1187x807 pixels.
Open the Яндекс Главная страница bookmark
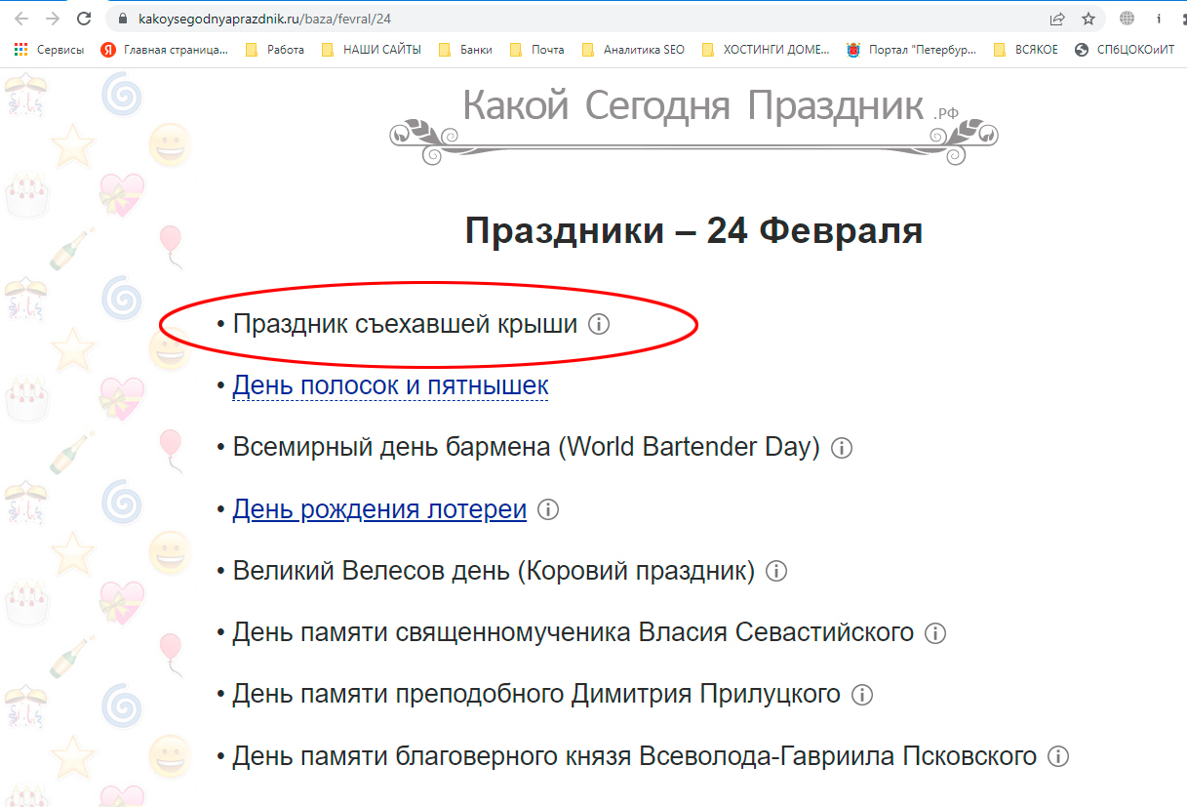(164, 50)
